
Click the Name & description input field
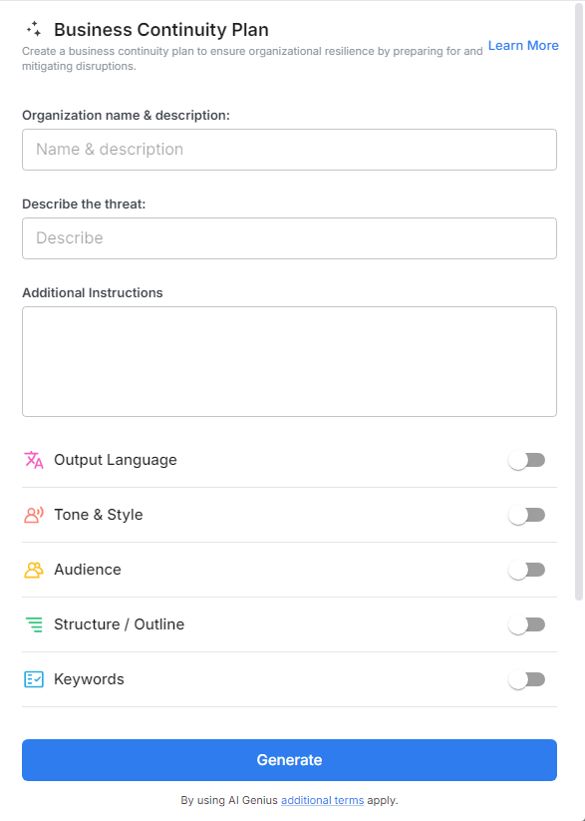(289, 149)
